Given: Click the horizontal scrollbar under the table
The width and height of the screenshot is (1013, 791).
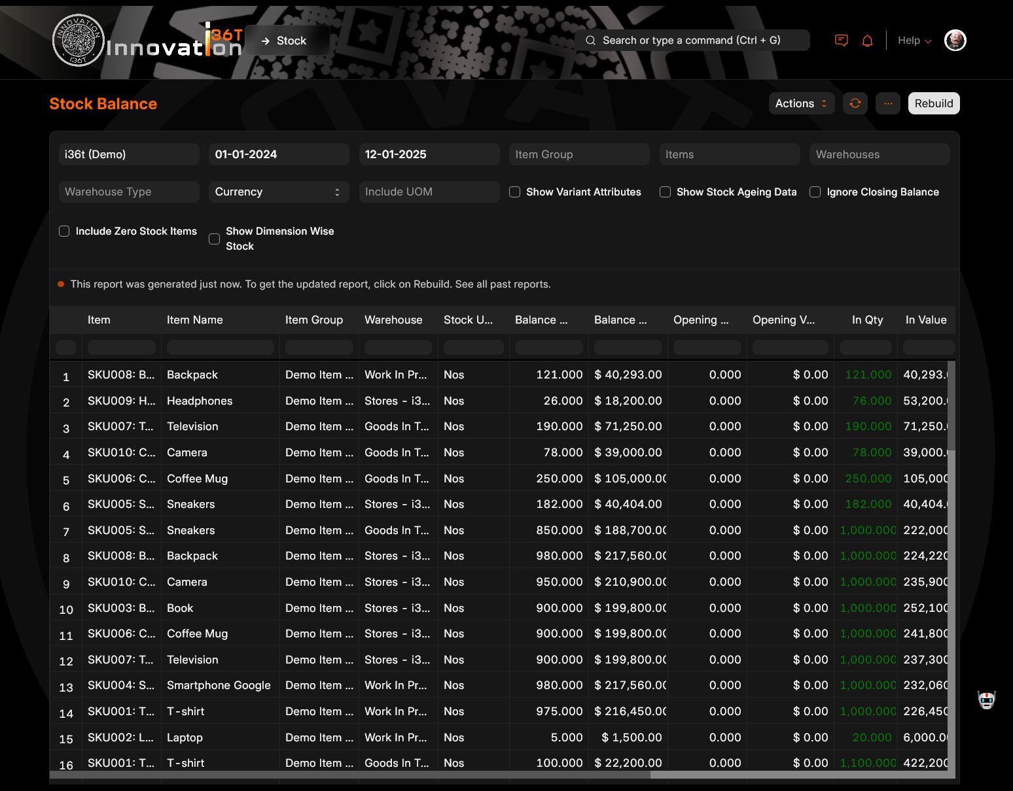Looking at the screenshot, I should tap(350, 775).
